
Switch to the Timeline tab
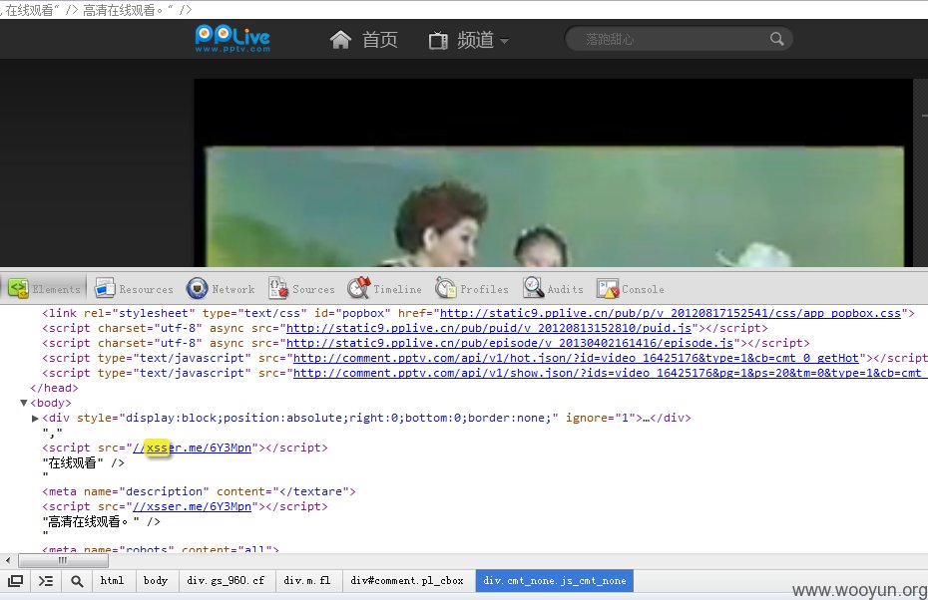tap(385, 289)
